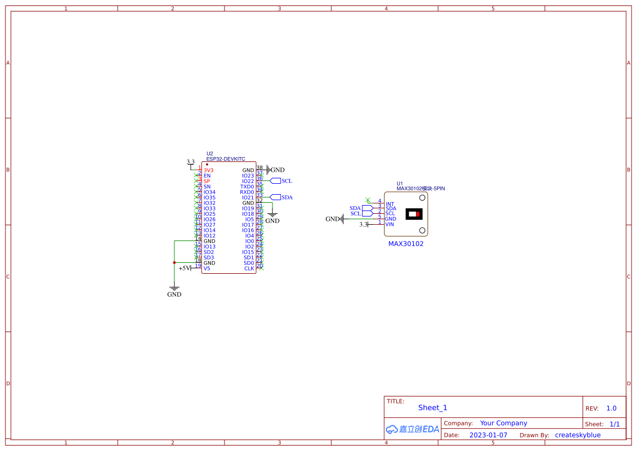Click the Sheet number 1/1 value
Image resolution: width=637 pixels, height=451 pixels.
615,424
